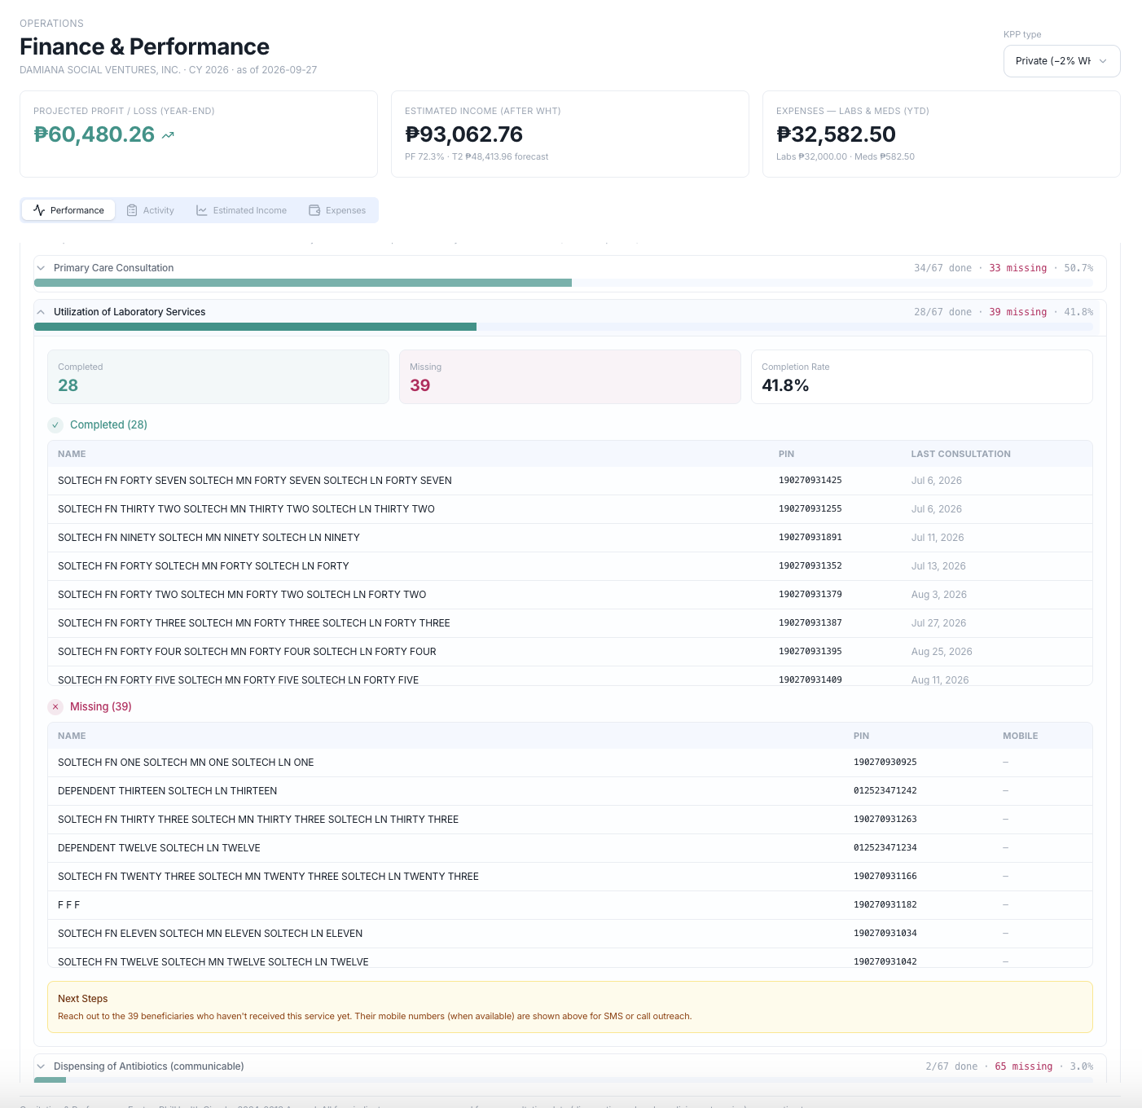Switch to the Performance tab
Viewport: 1142px width, 1108px height.
tap(69, 210)
